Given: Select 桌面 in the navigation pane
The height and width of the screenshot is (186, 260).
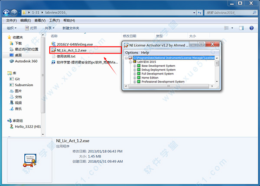Looking at the screenshot, I should click(16, 55).
